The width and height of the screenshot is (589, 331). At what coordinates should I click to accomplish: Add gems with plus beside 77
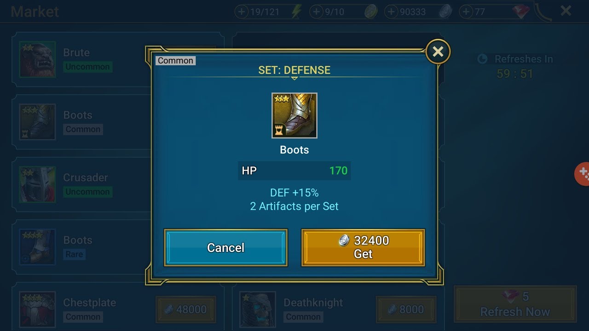coord(466,12)
